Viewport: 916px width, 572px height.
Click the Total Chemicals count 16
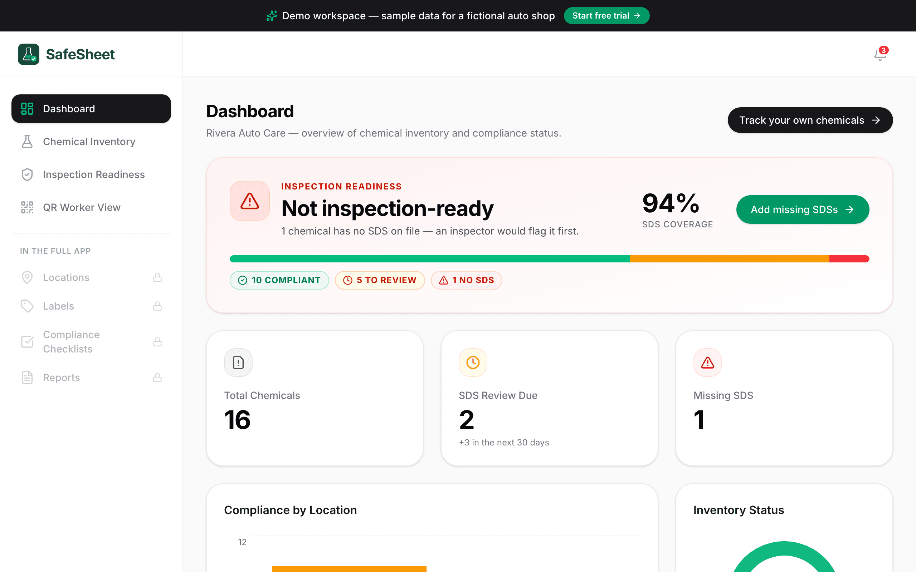click(237, 420)
